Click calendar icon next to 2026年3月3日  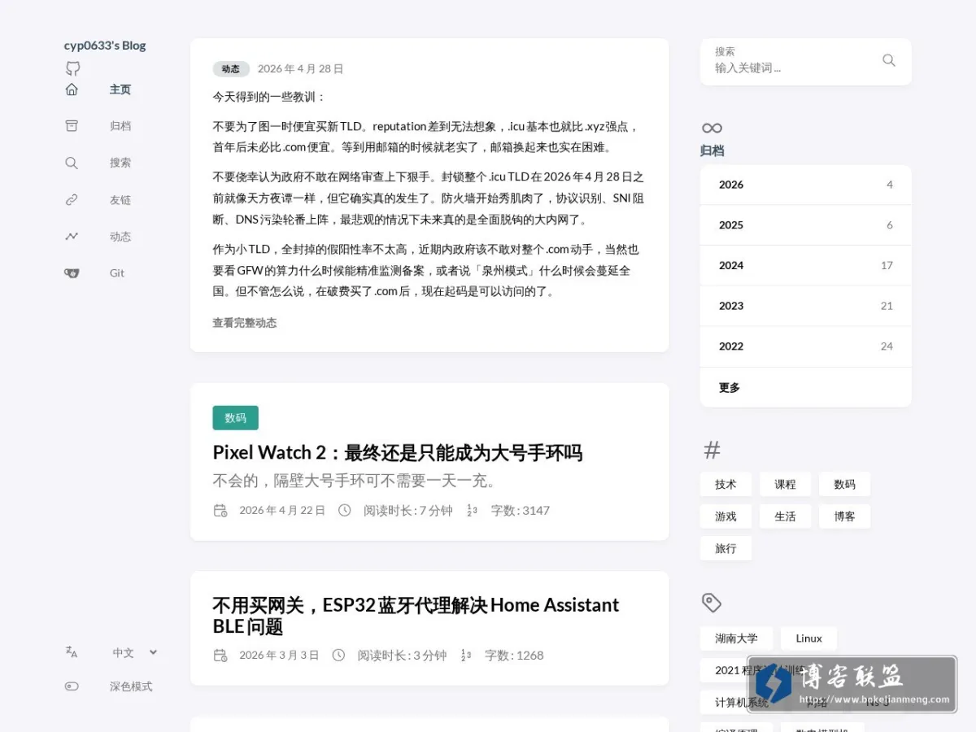tap(220, 656)
